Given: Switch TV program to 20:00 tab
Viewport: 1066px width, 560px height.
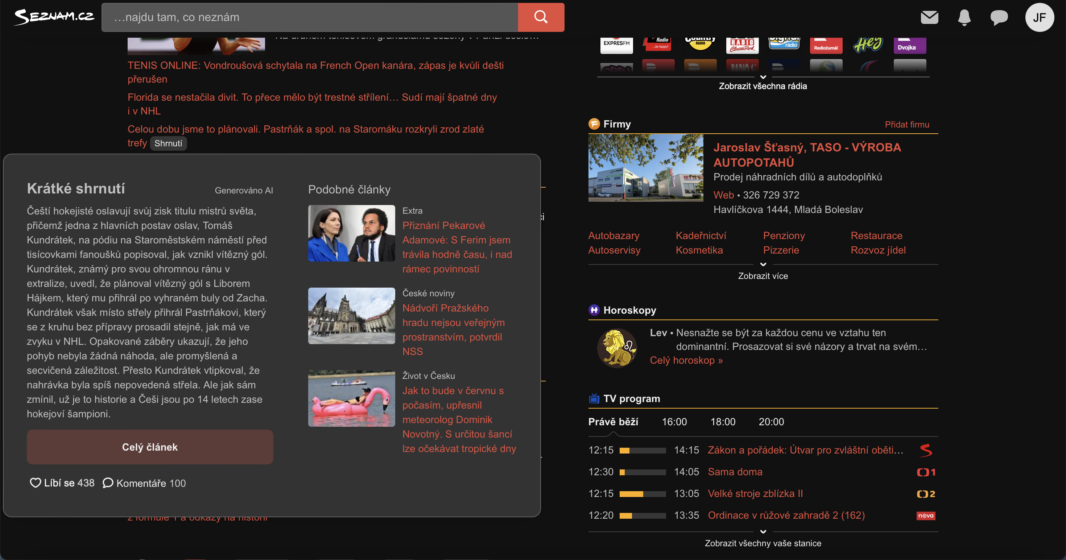Looking at the screenshot, I should pos(770,422).
